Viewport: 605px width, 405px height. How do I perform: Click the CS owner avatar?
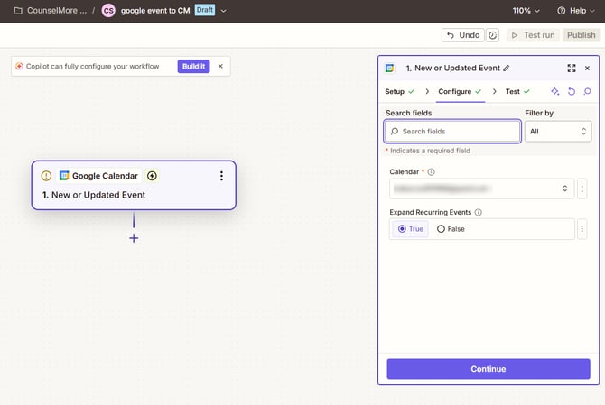click(108, 11)
